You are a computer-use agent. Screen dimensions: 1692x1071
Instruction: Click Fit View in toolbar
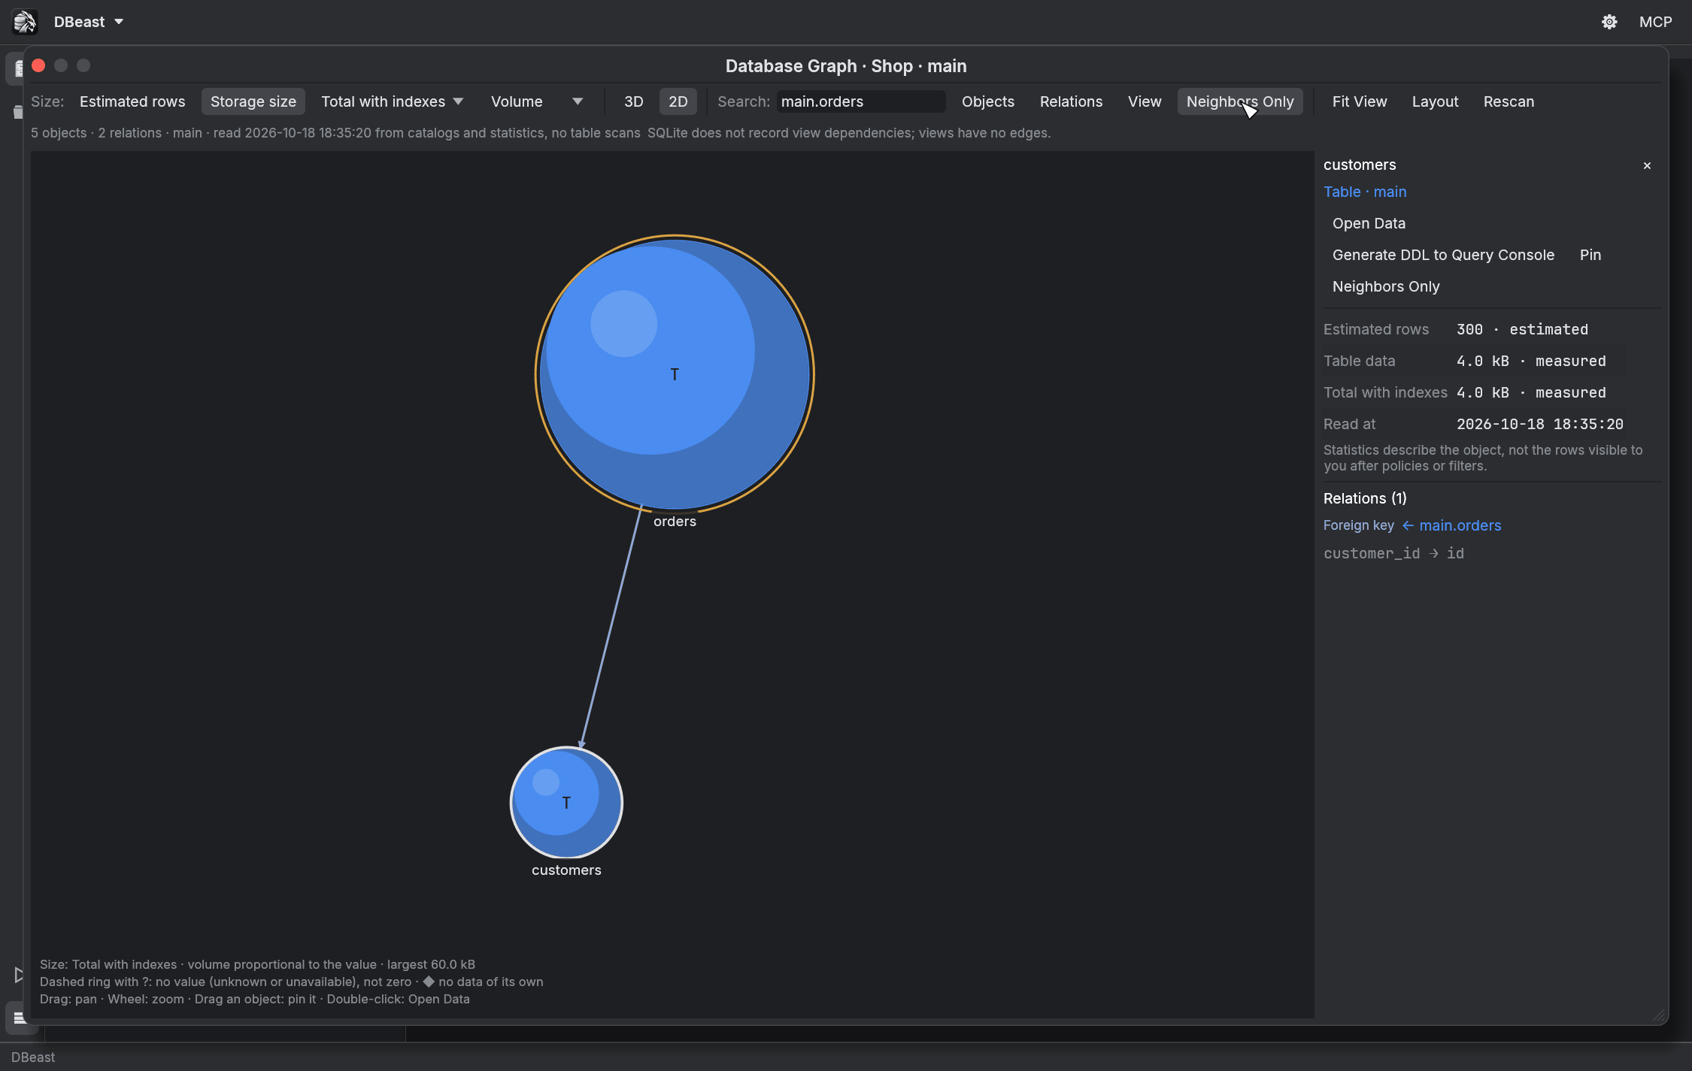(x=1360, y=101)
